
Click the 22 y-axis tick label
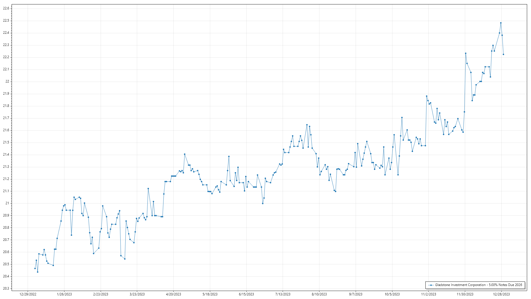click(7, 81)
